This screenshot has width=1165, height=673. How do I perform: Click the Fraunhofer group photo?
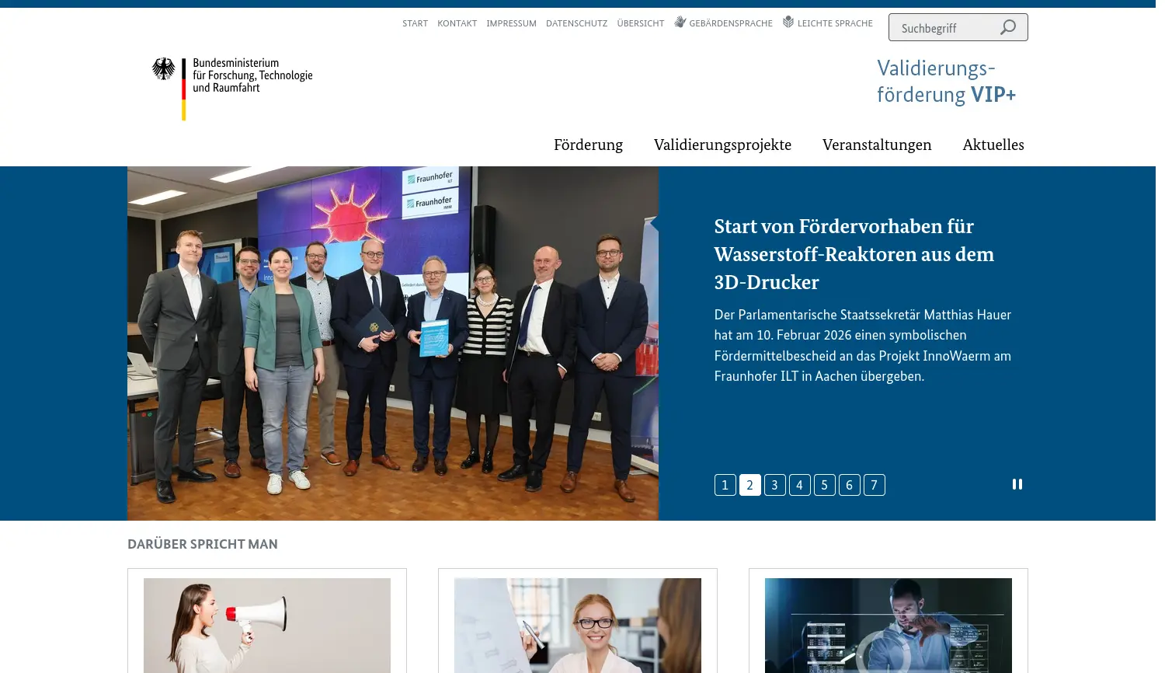[393, 343]
